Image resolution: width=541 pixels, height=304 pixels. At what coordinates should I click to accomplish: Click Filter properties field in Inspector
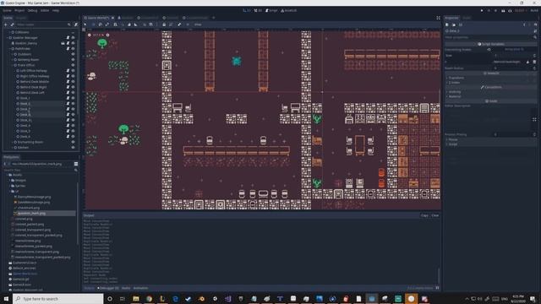click(x=490, y=37)
